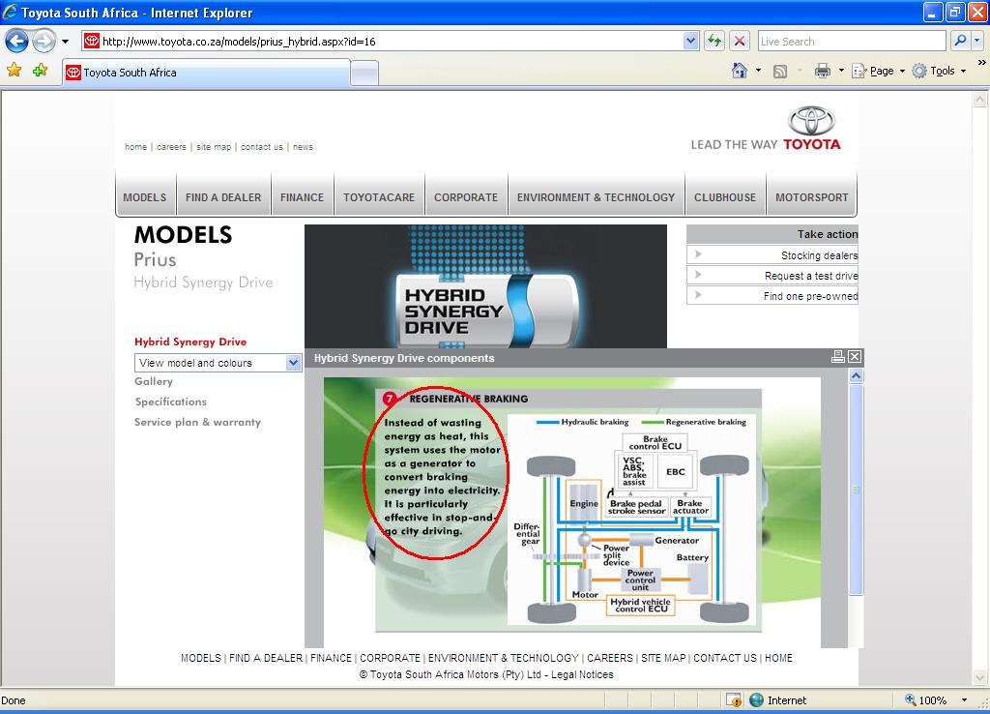This screenshot has height=714, width=990.
Task: Open the Tools menu
Action: [x=940, y=71]
